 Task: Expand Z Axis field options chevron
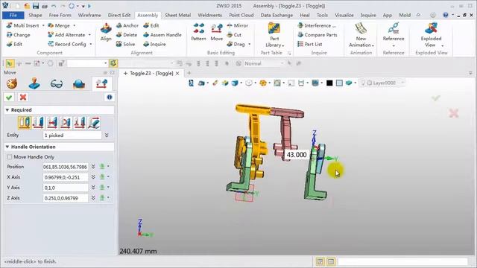click(x=93, y=198)
